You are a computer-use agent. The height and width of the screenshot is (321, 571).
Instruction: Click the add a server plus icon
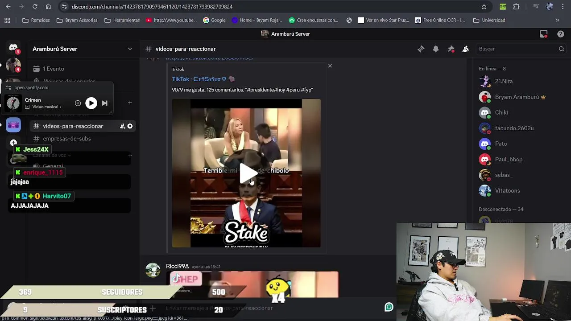click(13, 143)
